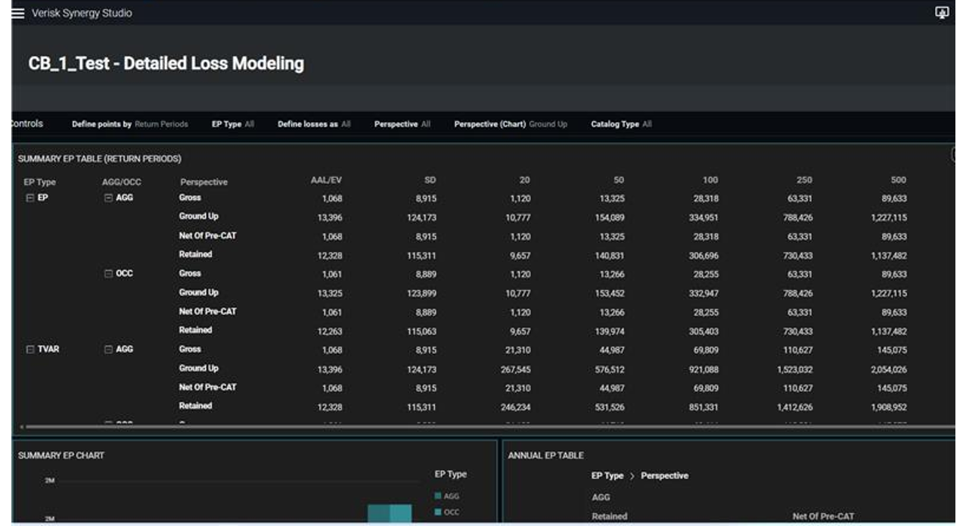
Task: Select the Perspective breadcrumb in Annual EP Table
Action: point(664,476)
